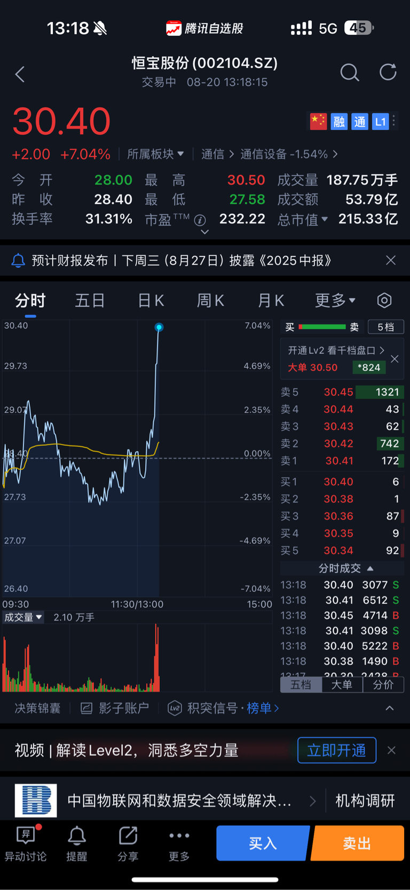The height and width of the screenshot is (890, 410).
Task: Open chart settings hexagon icon
Action: pyautogui.click(x=384, y=300)
